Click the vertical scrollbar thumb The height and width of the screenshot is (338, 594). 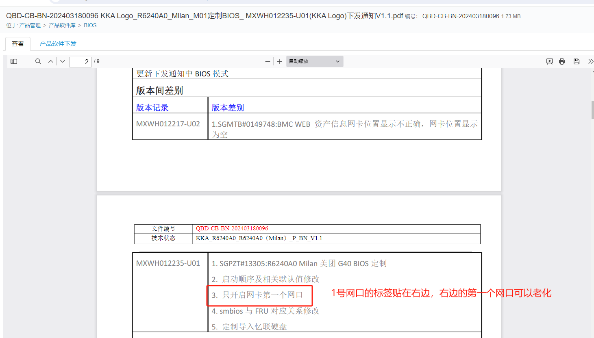[x=592, y=110]
